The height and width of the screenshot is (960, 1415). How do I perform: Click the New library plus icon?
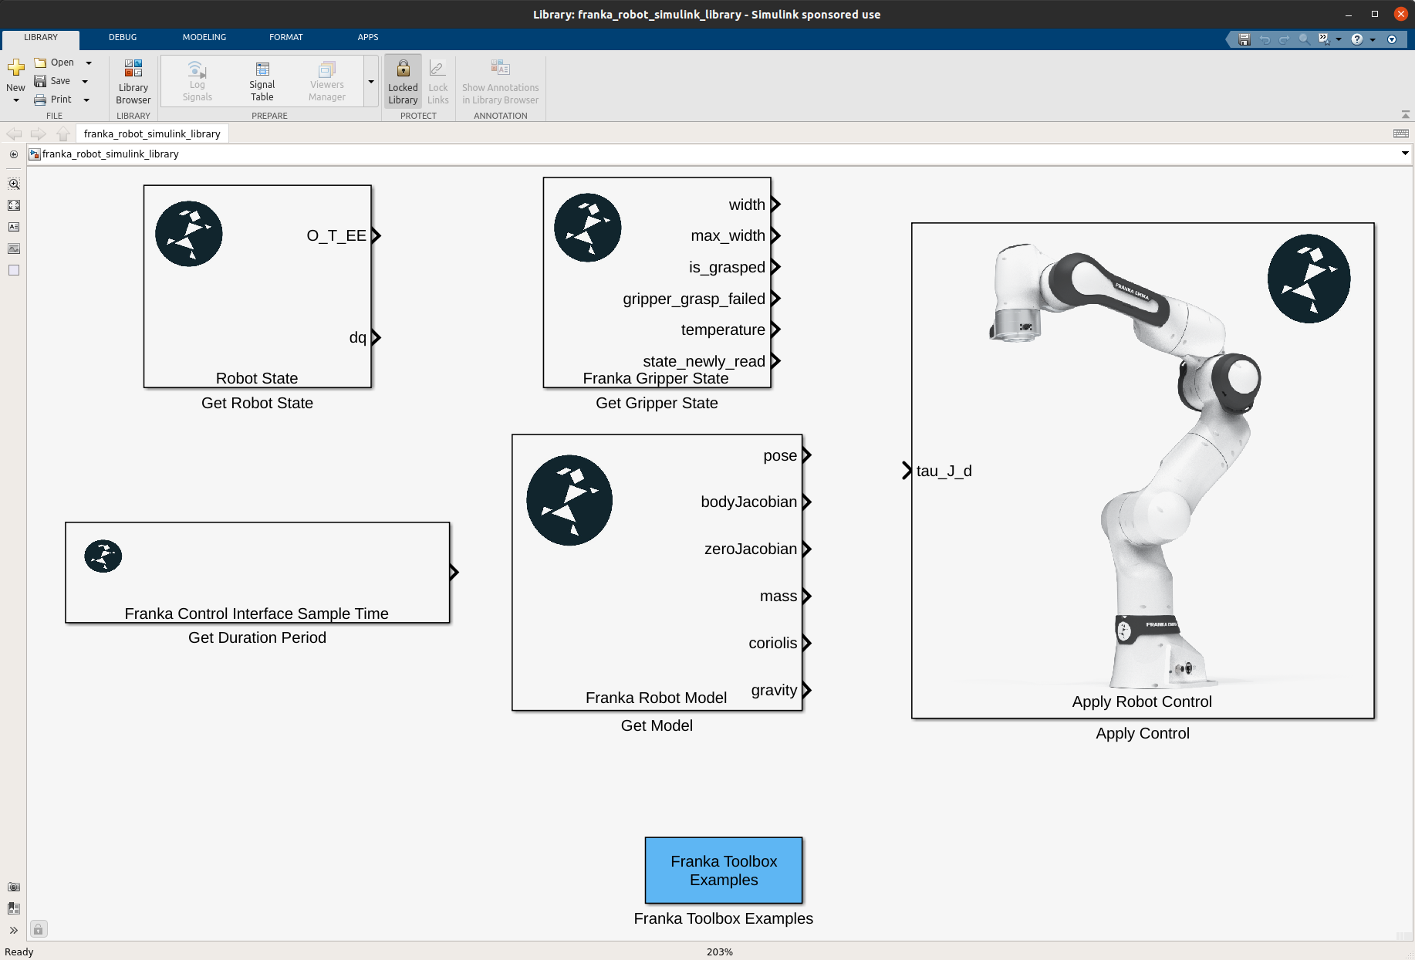click(15, 68)
